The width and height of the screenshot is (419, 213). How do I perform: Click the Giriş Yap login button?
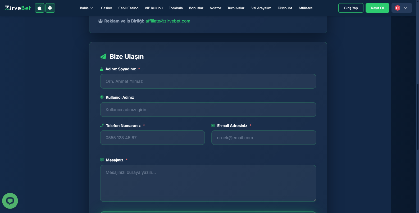coord(351,8)
